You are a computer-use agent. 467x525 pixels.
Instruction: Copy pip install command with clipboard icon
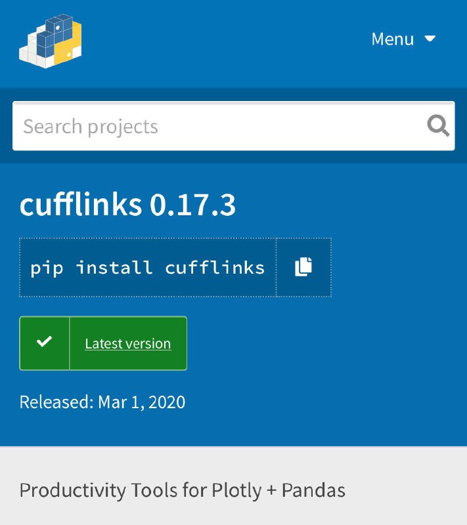[303, 267]
